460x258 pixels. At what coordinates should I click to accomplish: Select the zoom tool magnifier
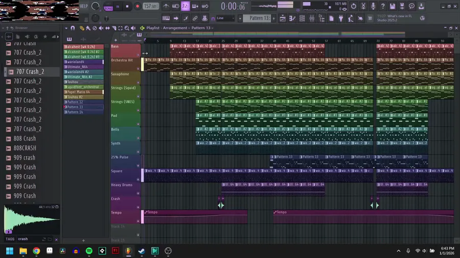127,28
